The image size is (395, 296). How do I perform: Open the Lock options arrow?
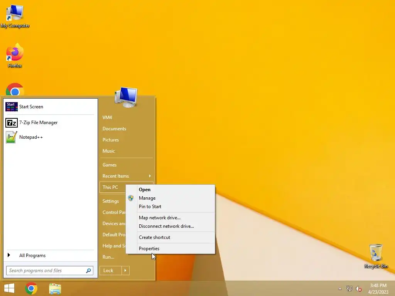coord(125,271)
